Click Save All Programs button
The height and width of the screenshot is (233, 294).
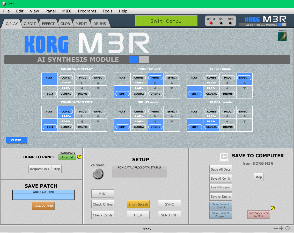(x=221, y=187)
